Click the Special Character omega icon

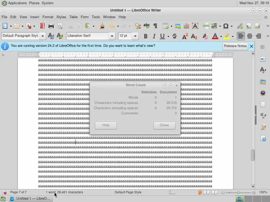tap(226, 26)
